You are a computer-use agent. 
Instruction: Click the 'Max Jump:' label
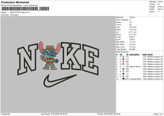[120, 47]
